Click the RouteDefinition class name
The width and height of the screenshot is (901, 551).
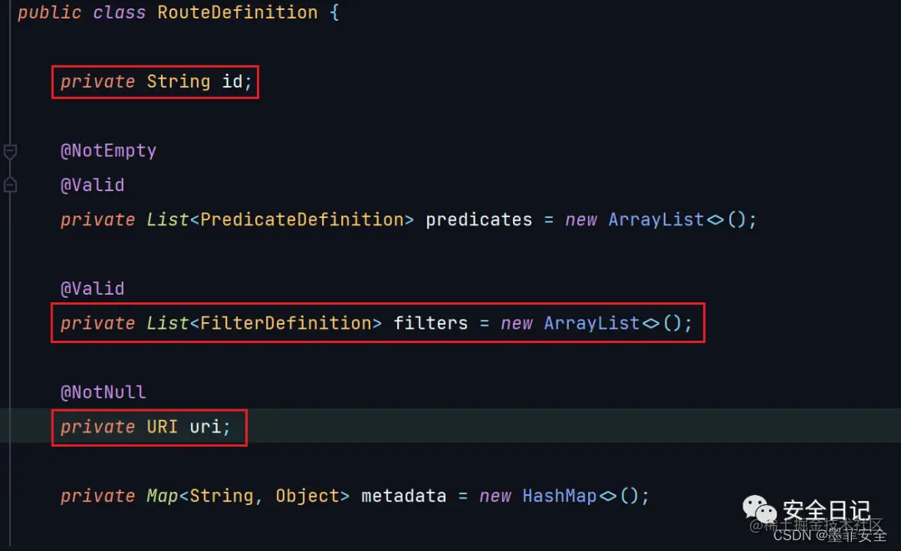click(x=237, y=12)
